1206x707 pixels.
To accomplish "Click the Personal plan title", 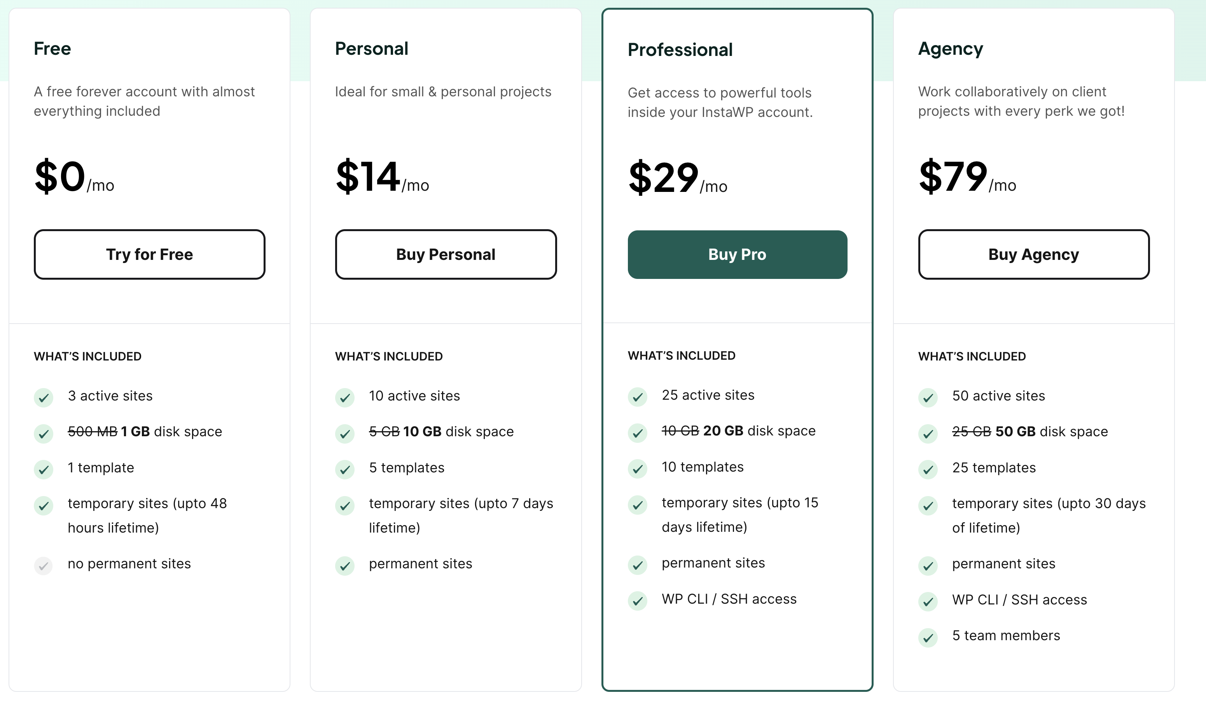I will [371, 49].
